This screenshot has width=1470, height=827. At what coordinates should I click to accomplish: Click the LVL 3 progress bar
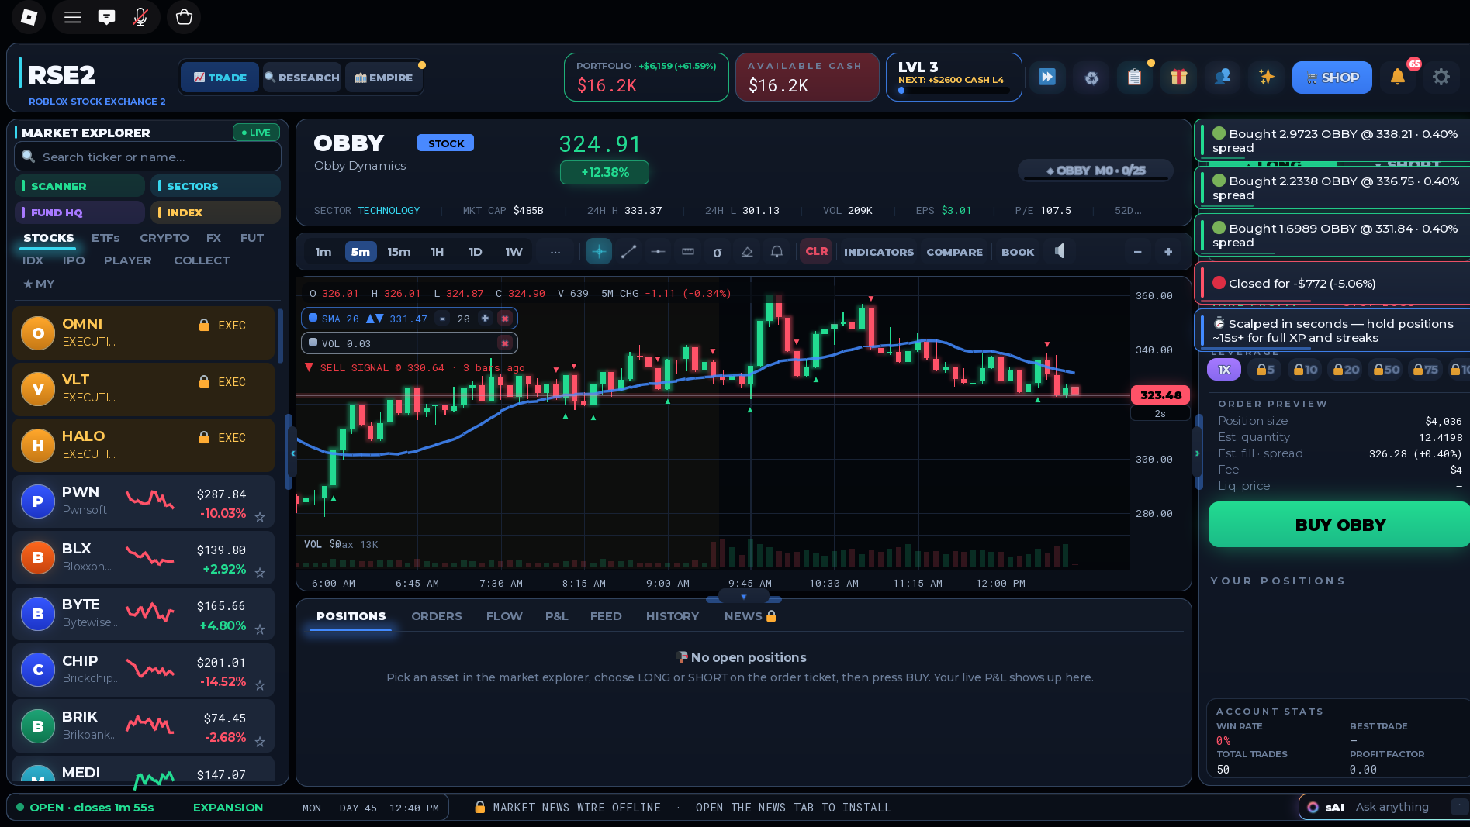coord(953,91)
